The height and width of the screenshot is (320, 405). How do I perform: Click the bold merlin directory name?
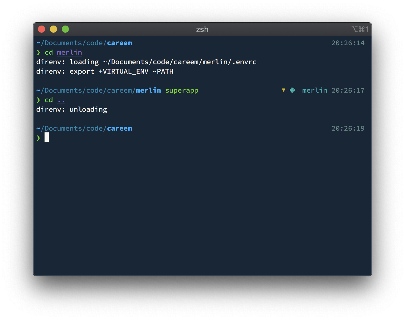click(148, 90)
